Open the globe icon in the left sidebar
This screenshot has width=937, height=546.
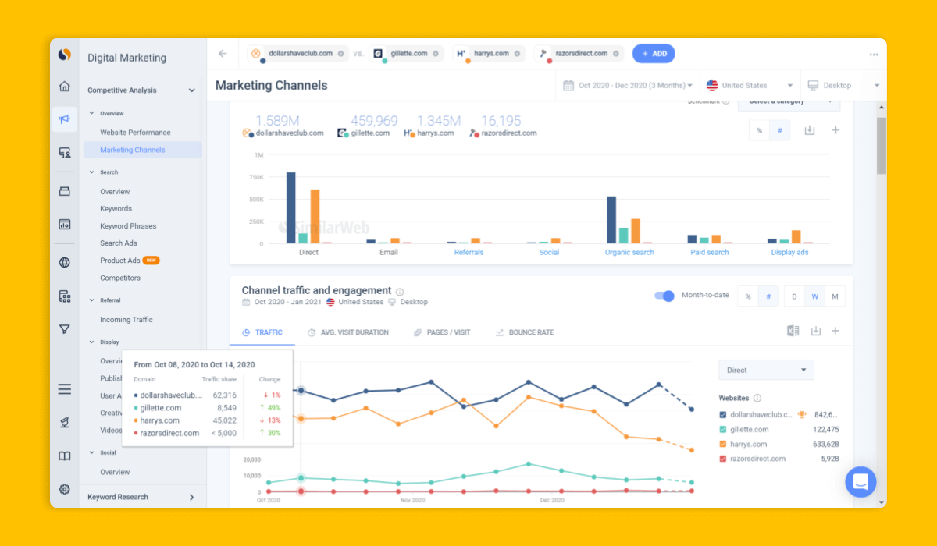[x=65, y=262]
